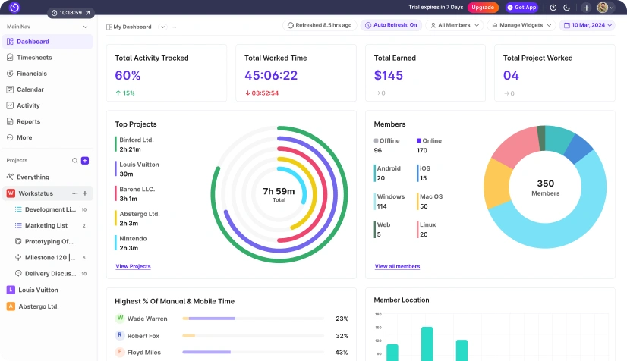Toggle Auto Refresh on/off

[391, 25]
